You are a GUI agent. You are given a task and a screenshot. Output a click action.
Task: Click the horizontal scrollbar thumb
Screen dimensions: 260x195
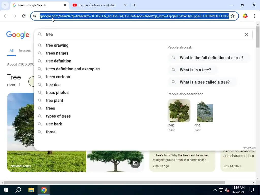[115, 183]
